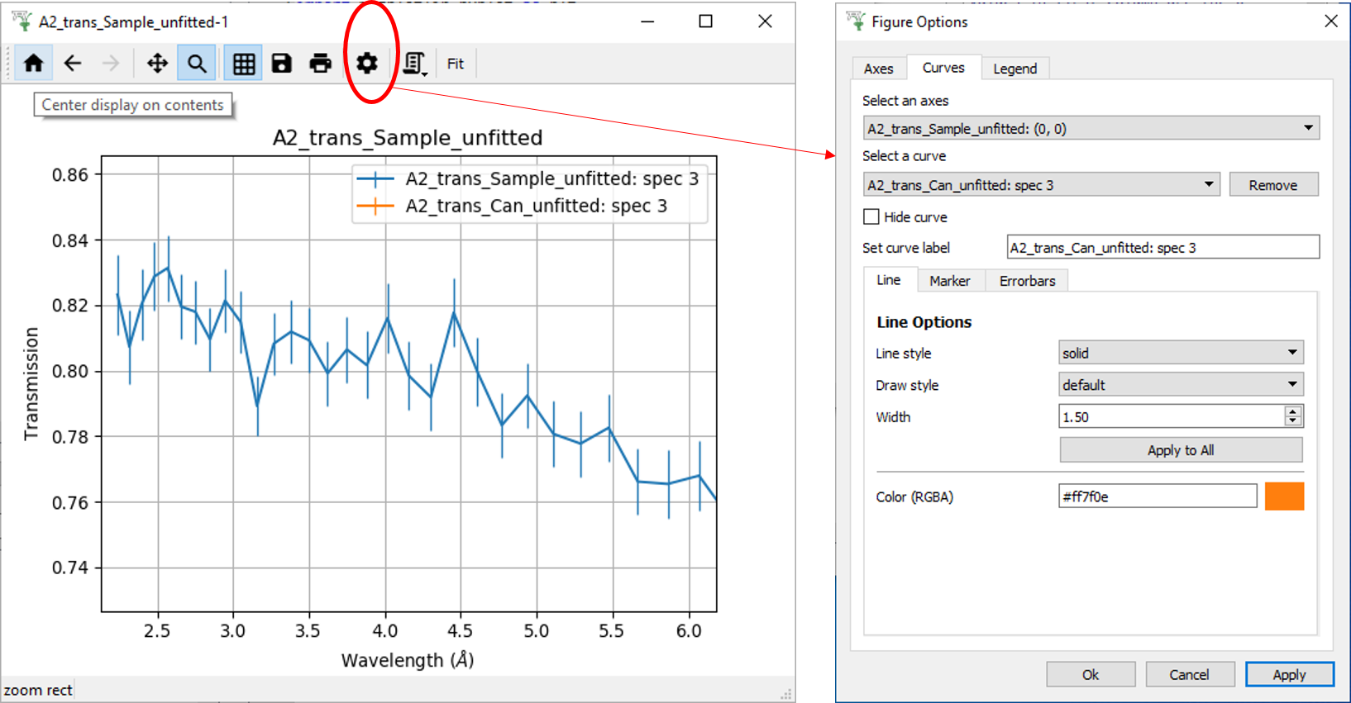
Task: Print the plot using printer icon
Action: 320,64
